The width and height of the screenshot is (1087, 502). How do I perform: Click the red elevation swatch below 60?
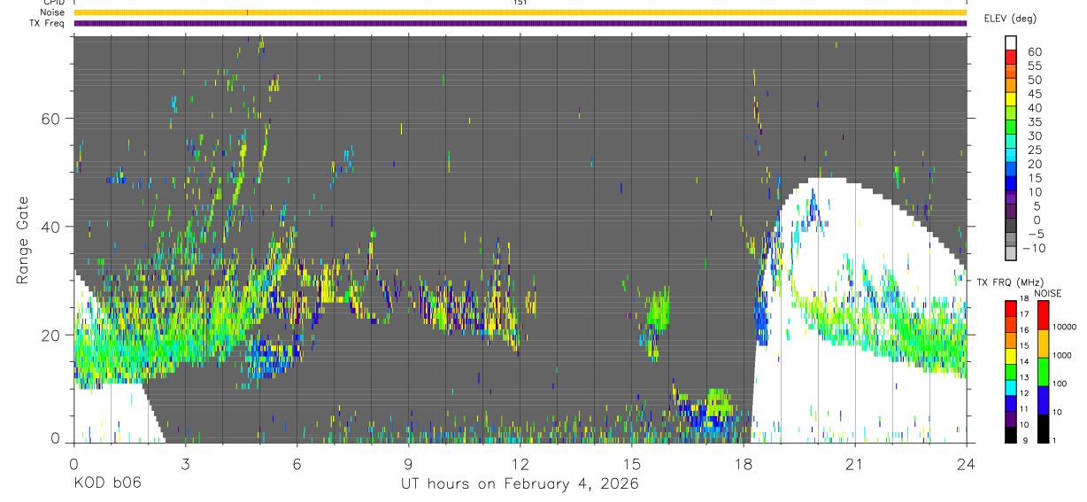(x=1012, y=58)
